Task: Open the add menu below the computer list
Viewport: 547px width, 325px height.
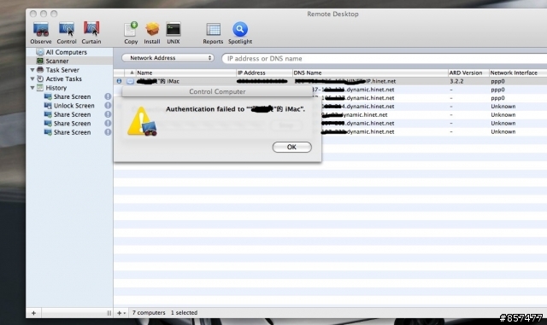Action: point(121,313)
